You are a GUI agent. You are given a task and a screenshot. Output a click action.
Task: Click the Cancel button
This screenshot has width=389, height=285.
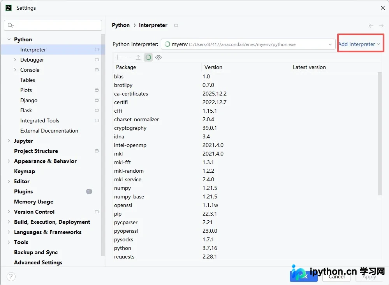coord(336,276)
